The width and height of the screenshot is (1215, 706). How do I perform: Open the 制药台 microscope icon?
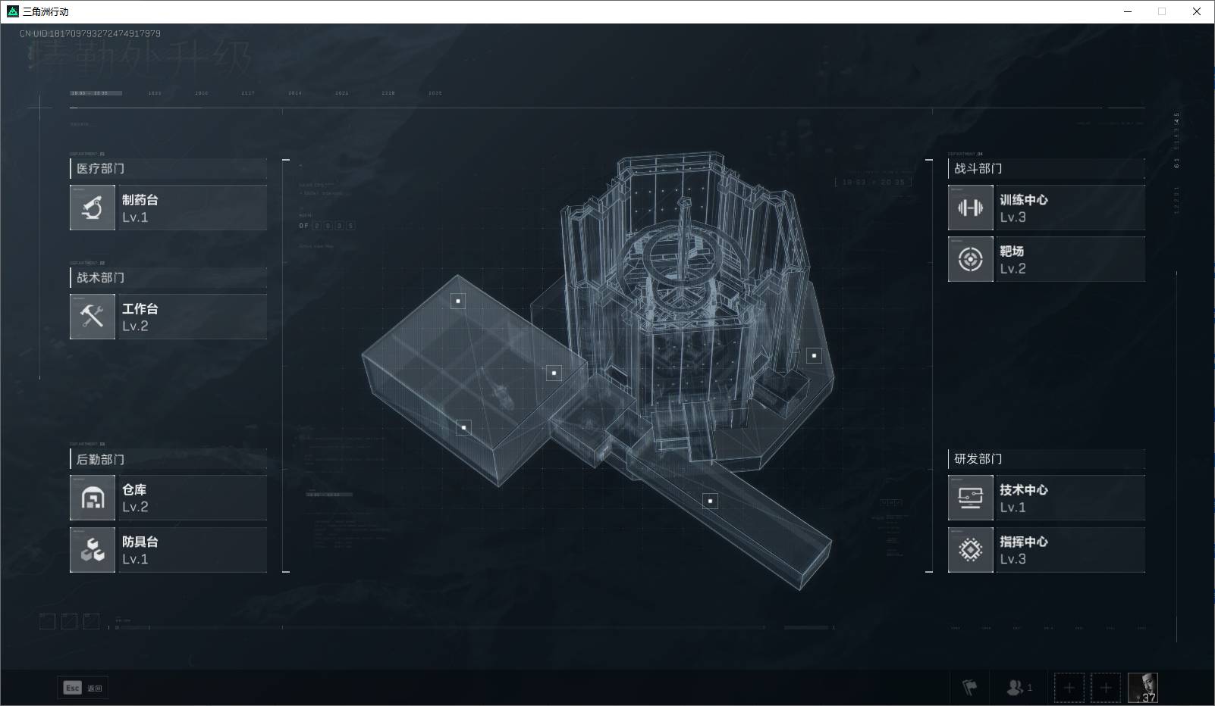(93, 208)
